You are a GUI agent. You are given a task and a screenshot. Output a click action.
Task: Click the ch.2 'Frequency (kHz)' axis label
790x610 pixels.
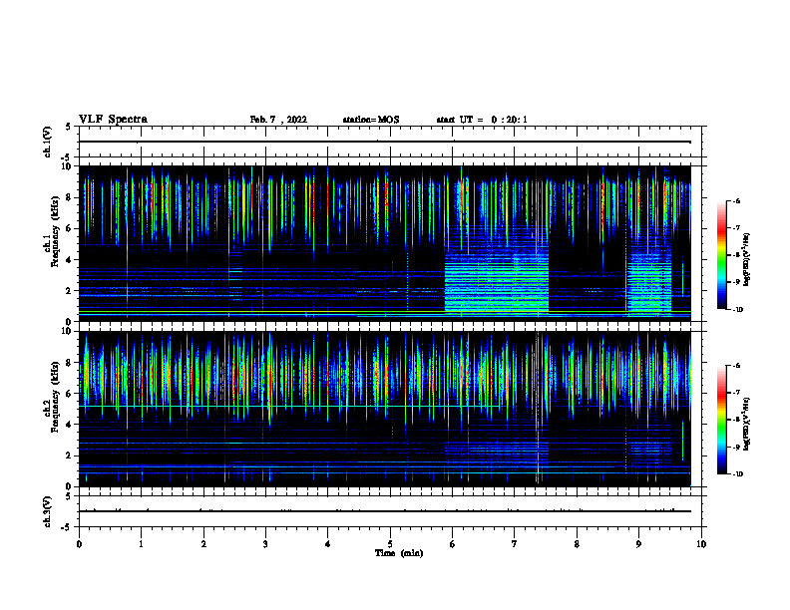[x=55, y=397]
